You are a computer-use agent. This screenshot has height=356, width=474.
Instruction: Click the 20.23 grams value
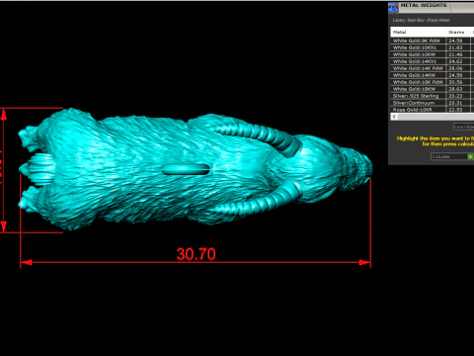(455, 96)
